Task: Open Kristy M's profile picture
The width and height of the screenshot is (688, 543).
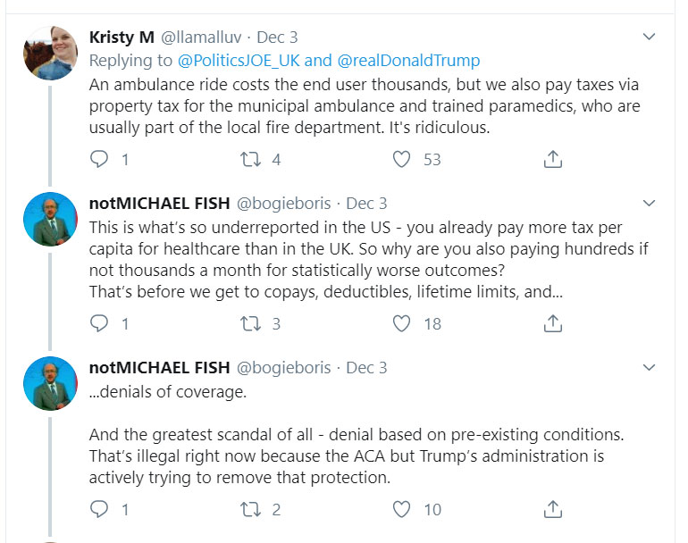Action: pos(50,54)
